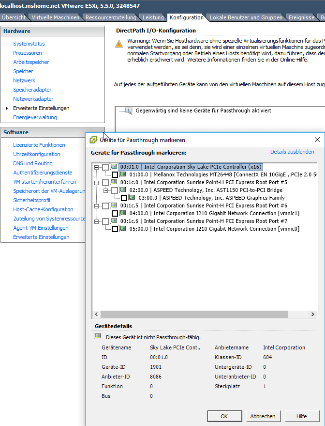The image size is (325, 426).
Task: Collapse the 00:1c.0 Root Port #5 node
Action: [96, 183]
